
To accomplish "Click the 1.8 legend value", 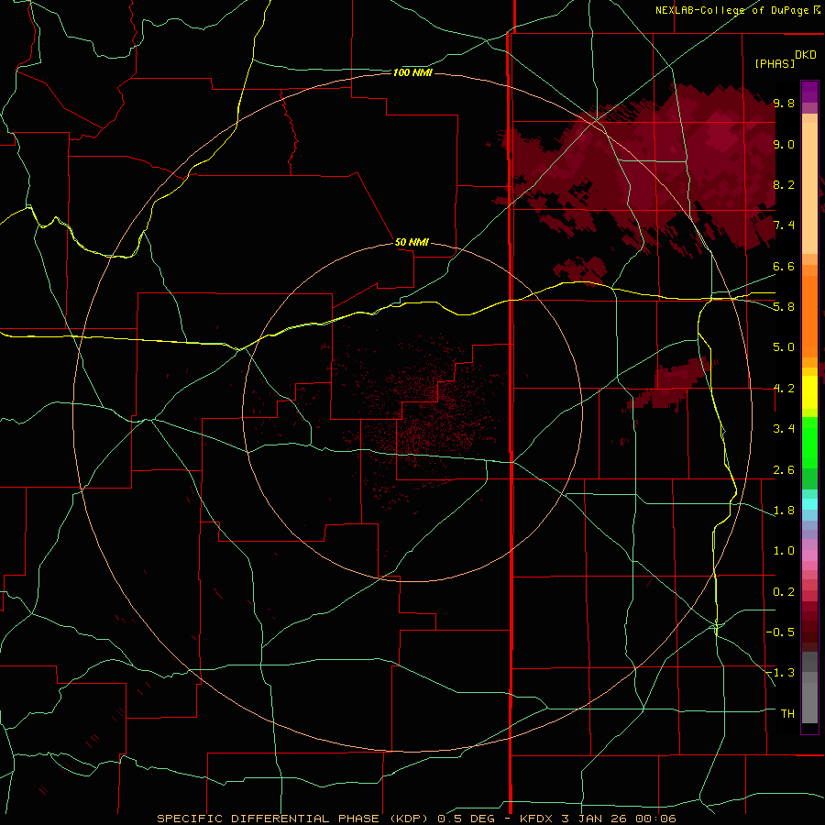I will (x=784, y=511).
